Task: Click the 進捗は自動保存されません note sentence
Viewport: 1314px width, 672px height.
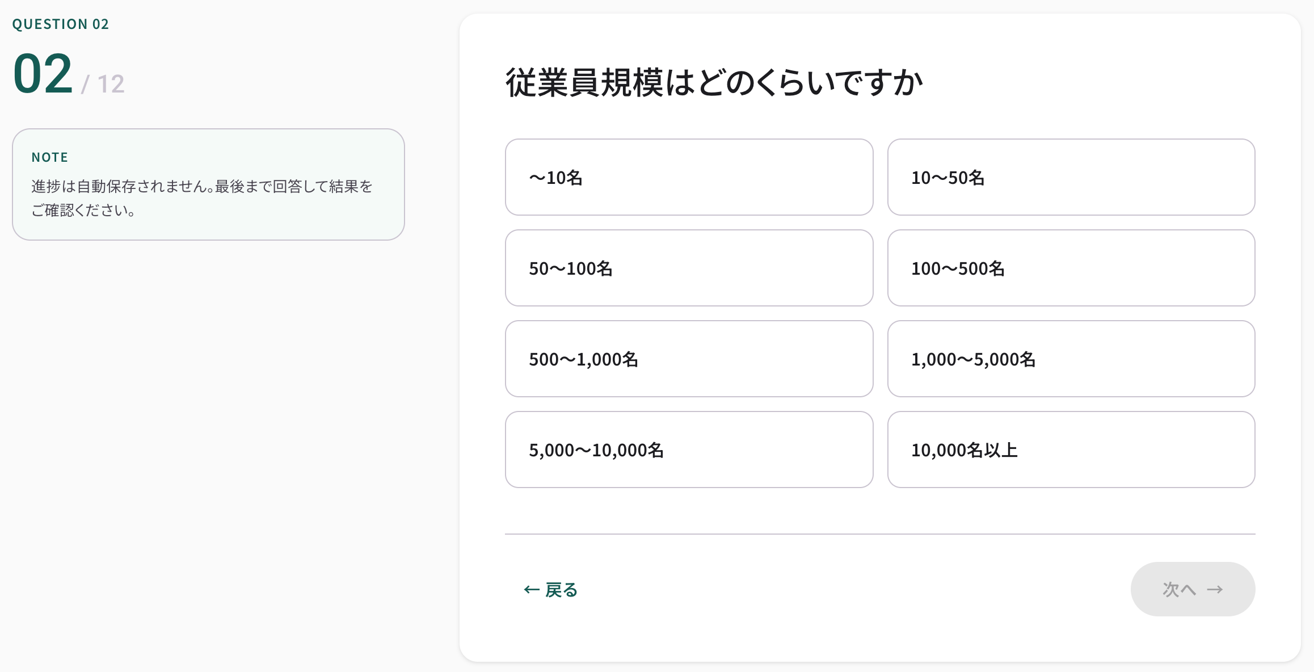Action: point(201,186)
